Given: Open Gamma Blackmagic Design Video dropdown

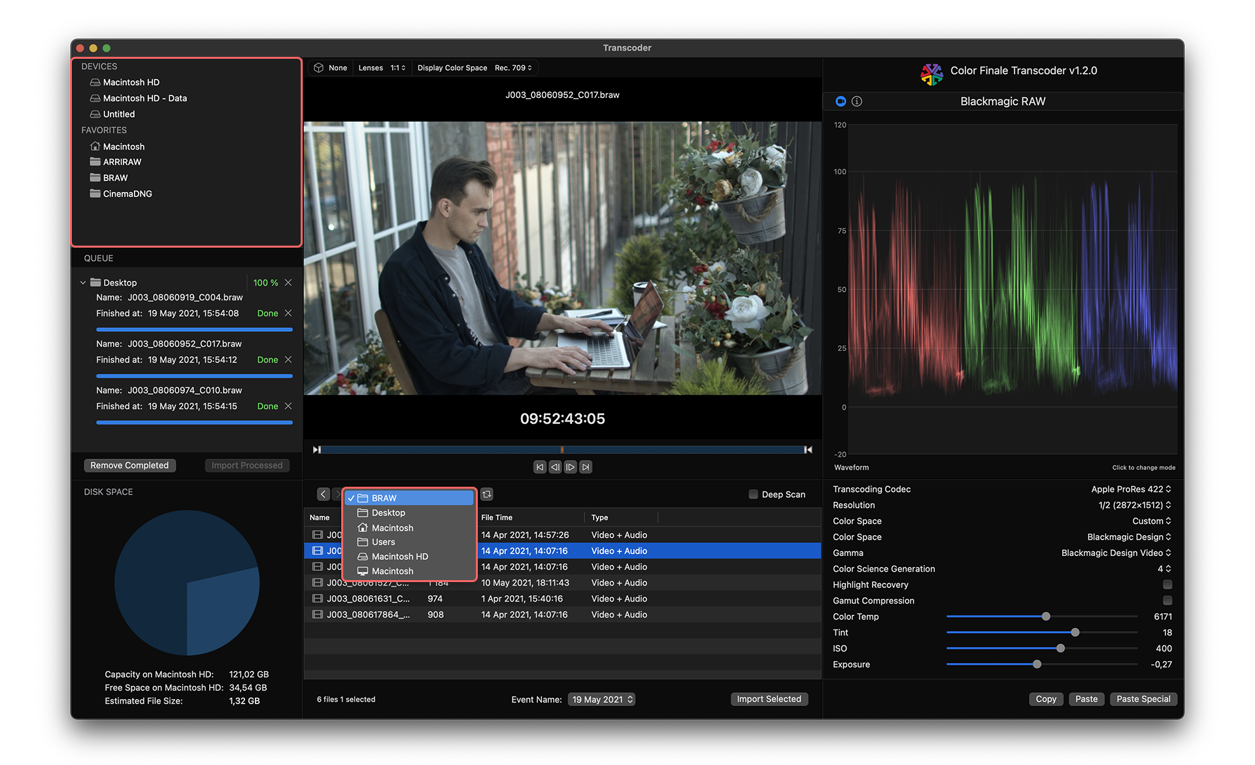Looking at the screenshot, I should tap(1116, 553).
